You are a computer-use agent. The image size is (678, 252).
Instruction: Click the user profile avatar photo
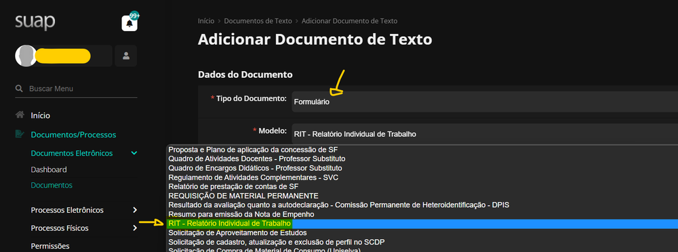26,56
